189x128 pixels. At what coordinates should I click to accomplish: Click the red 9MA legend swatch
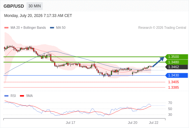(x=22, y=96)
